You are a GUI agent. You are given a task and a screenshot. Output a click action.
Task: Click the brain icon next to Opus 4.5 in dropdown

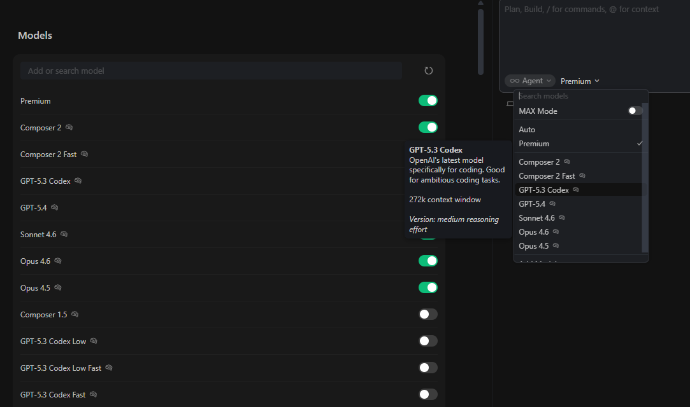[556, 246]
